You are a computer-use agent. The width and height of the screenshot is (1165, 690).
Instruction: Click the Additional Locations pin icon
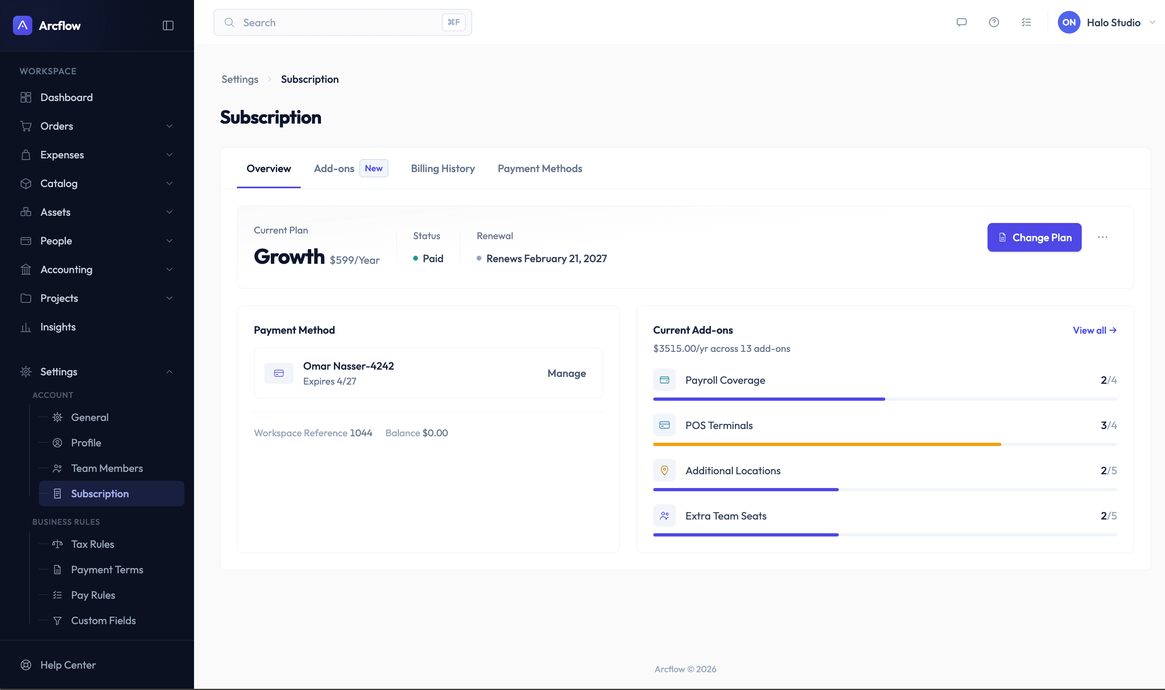(x=665, y=470)
